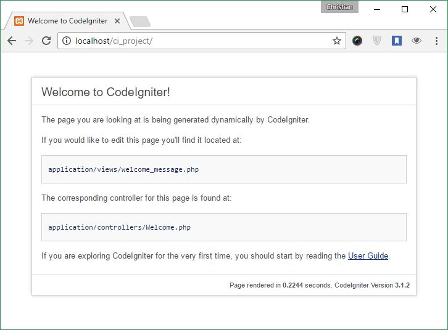Click the eye extension icon
This screenshot has height=330, width=448.
click(x=417, y=41)
